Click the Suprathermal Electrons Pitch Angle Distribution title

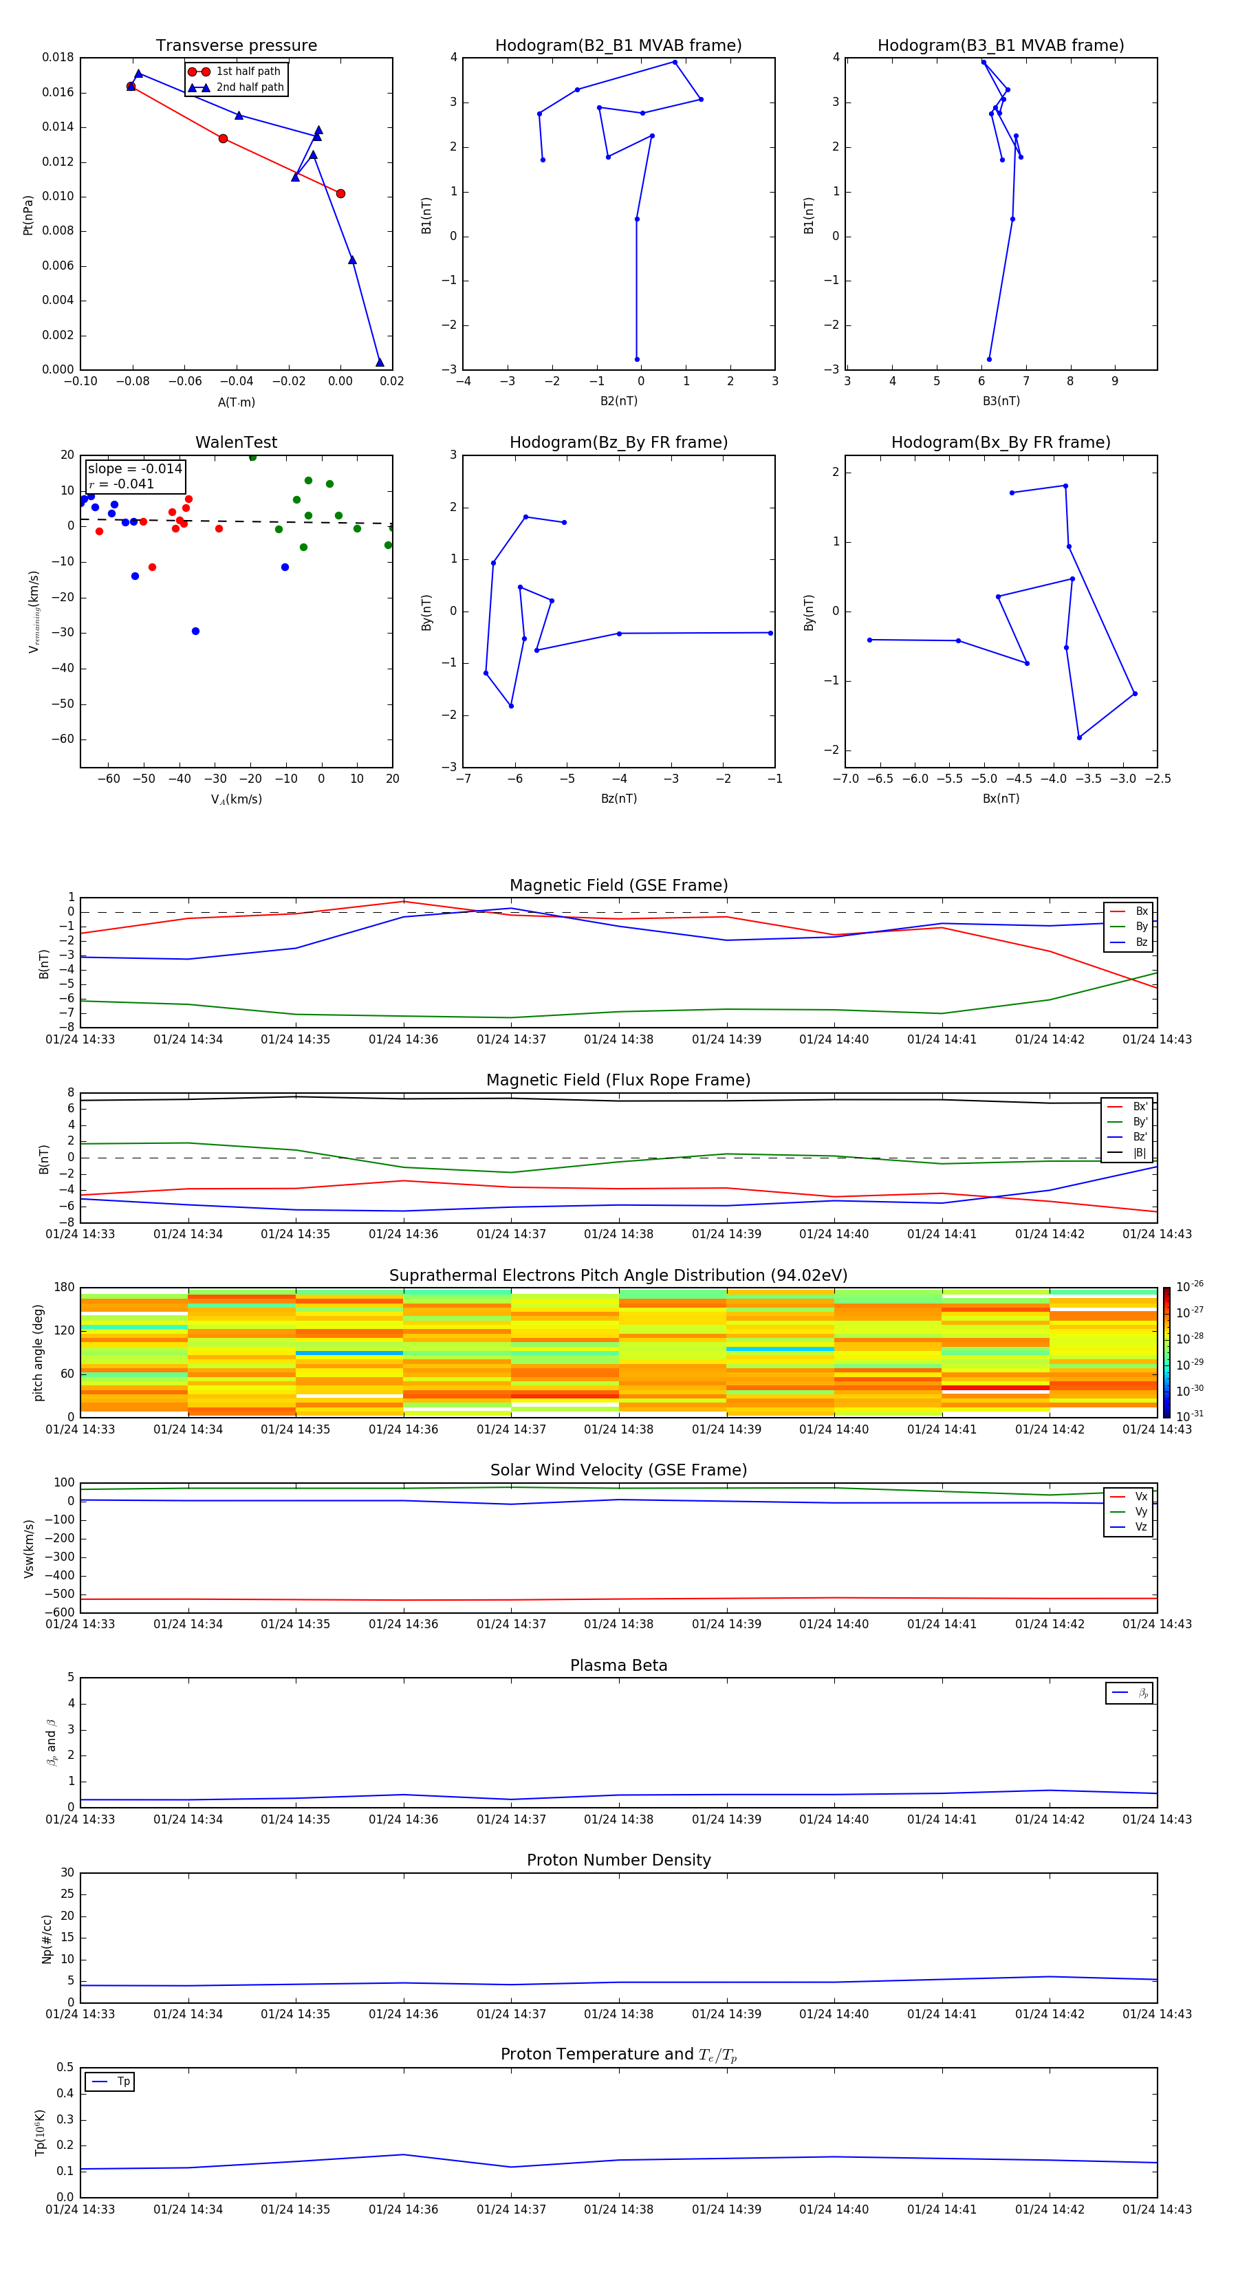click(618, 1276)
